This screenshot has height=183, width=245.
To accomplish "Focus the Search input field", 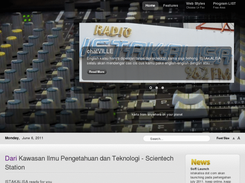I will [177, 139].
